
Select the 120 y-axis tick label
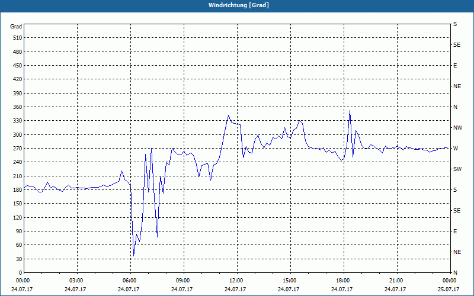18,217
